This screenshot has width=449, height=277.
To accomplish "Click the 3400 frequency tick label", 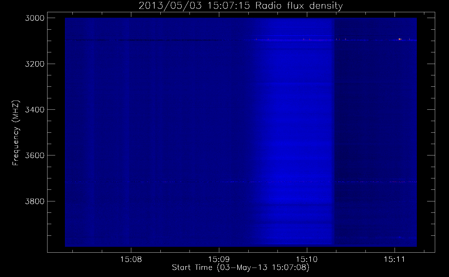I will (x=35, y=110).
